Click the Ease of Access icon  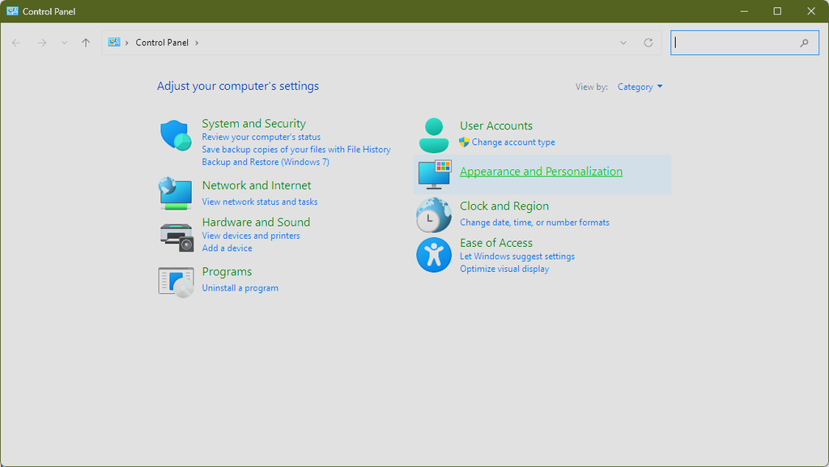click(x=434, y=255)
